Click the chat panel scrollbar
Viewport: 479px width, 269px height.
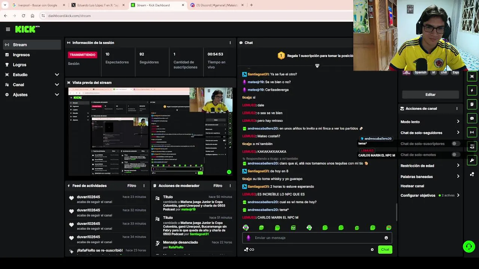point(396,212)
